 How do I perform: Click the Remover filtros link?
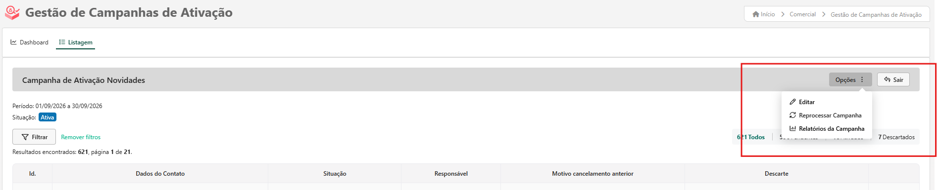point(81,137)
